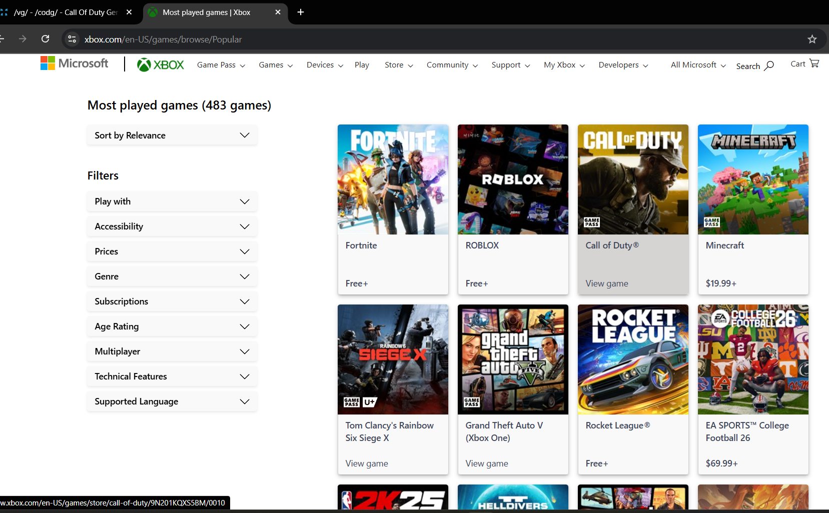
Task: Click View game under Call of Duty
Action: 607,283
